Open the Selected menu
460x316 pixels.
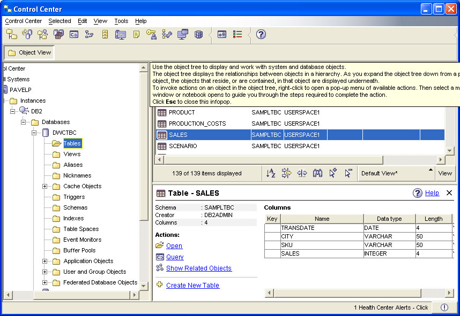[x=60, y=21]
